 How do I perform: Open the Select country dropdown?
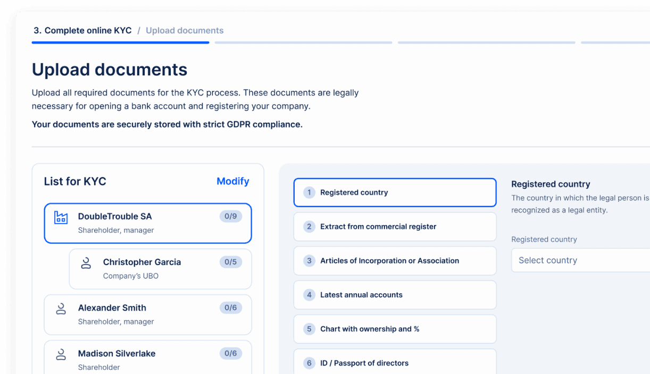point(580,260)
